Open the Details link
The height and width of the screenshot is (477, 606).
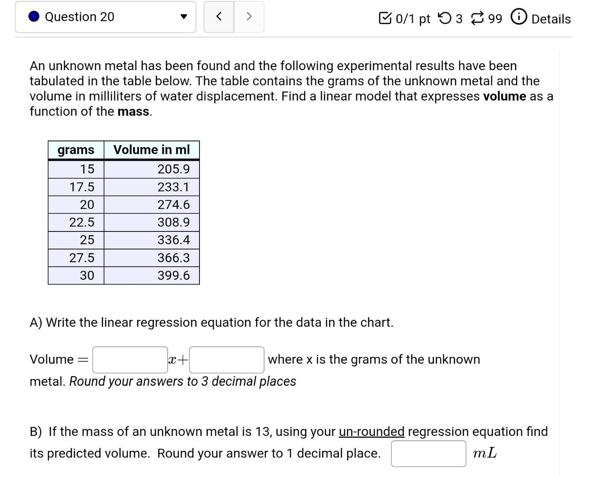[x=551, y=19]
